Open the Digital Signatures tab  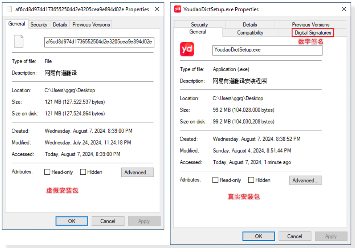click(x=313, y=33)
